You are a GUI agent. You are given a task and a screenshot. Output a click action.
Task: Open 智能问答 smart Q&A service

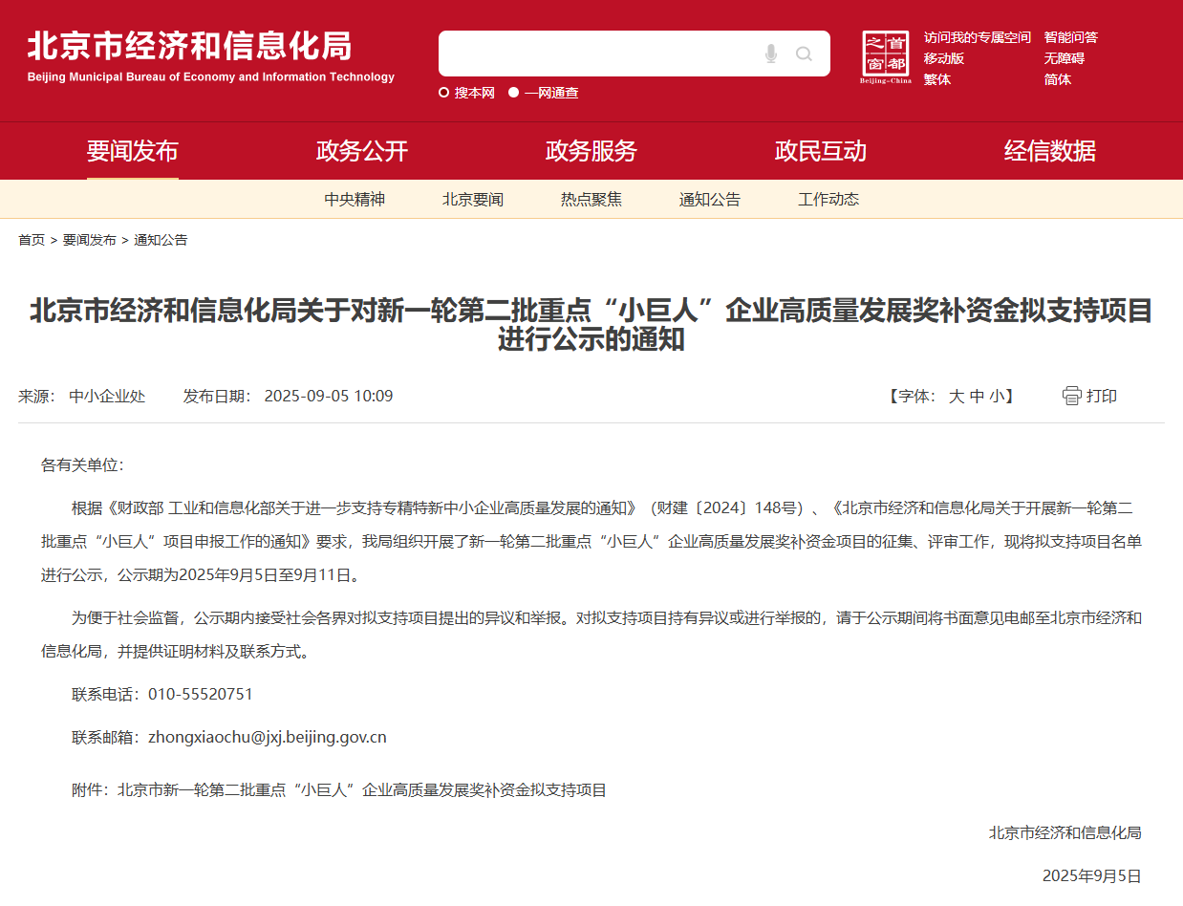tap(1069, 36)
